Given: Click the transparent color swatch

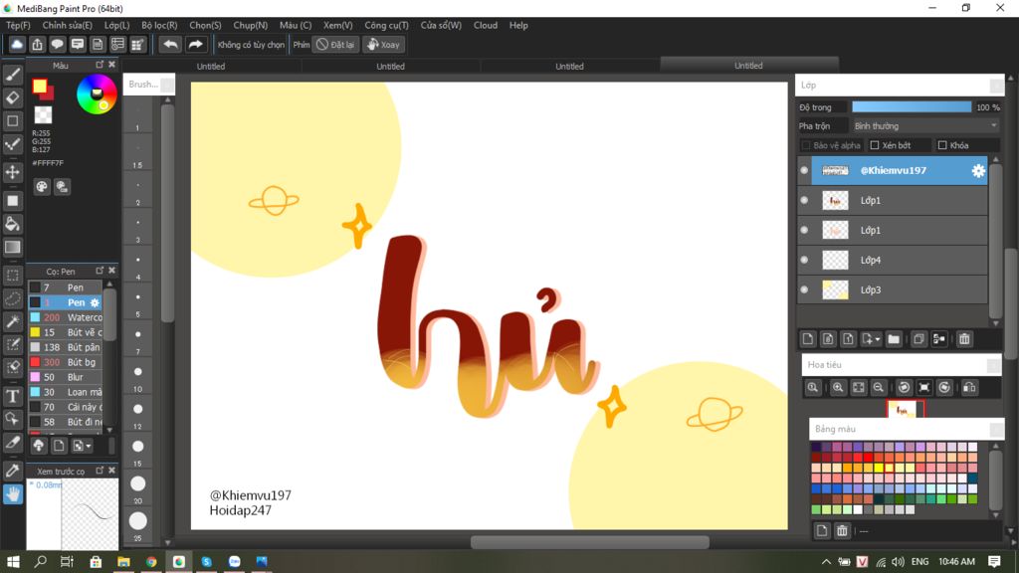Looking at the screenshot, I should click(x=43, y=115).
